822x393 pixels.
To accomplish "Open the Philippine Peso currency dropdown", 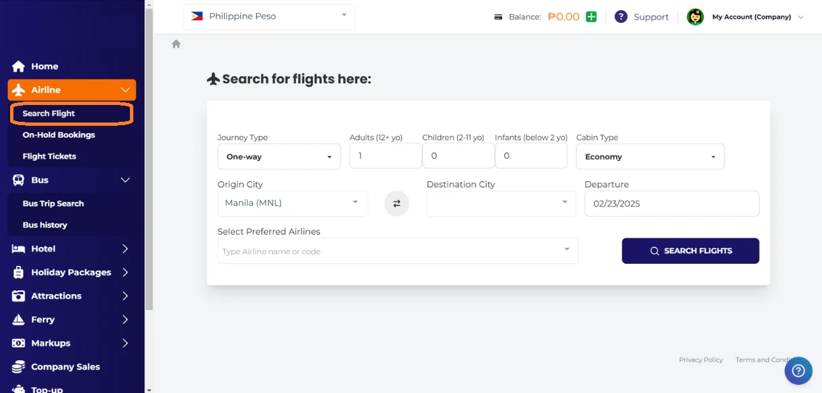I will (x=269, y=16).
